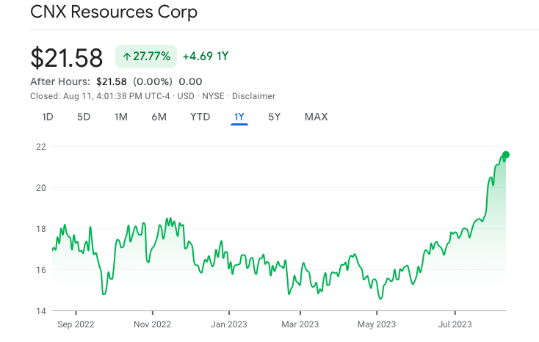The image size is (539, 342).
Task: Select the 5D time range tab
Action: 84,117
